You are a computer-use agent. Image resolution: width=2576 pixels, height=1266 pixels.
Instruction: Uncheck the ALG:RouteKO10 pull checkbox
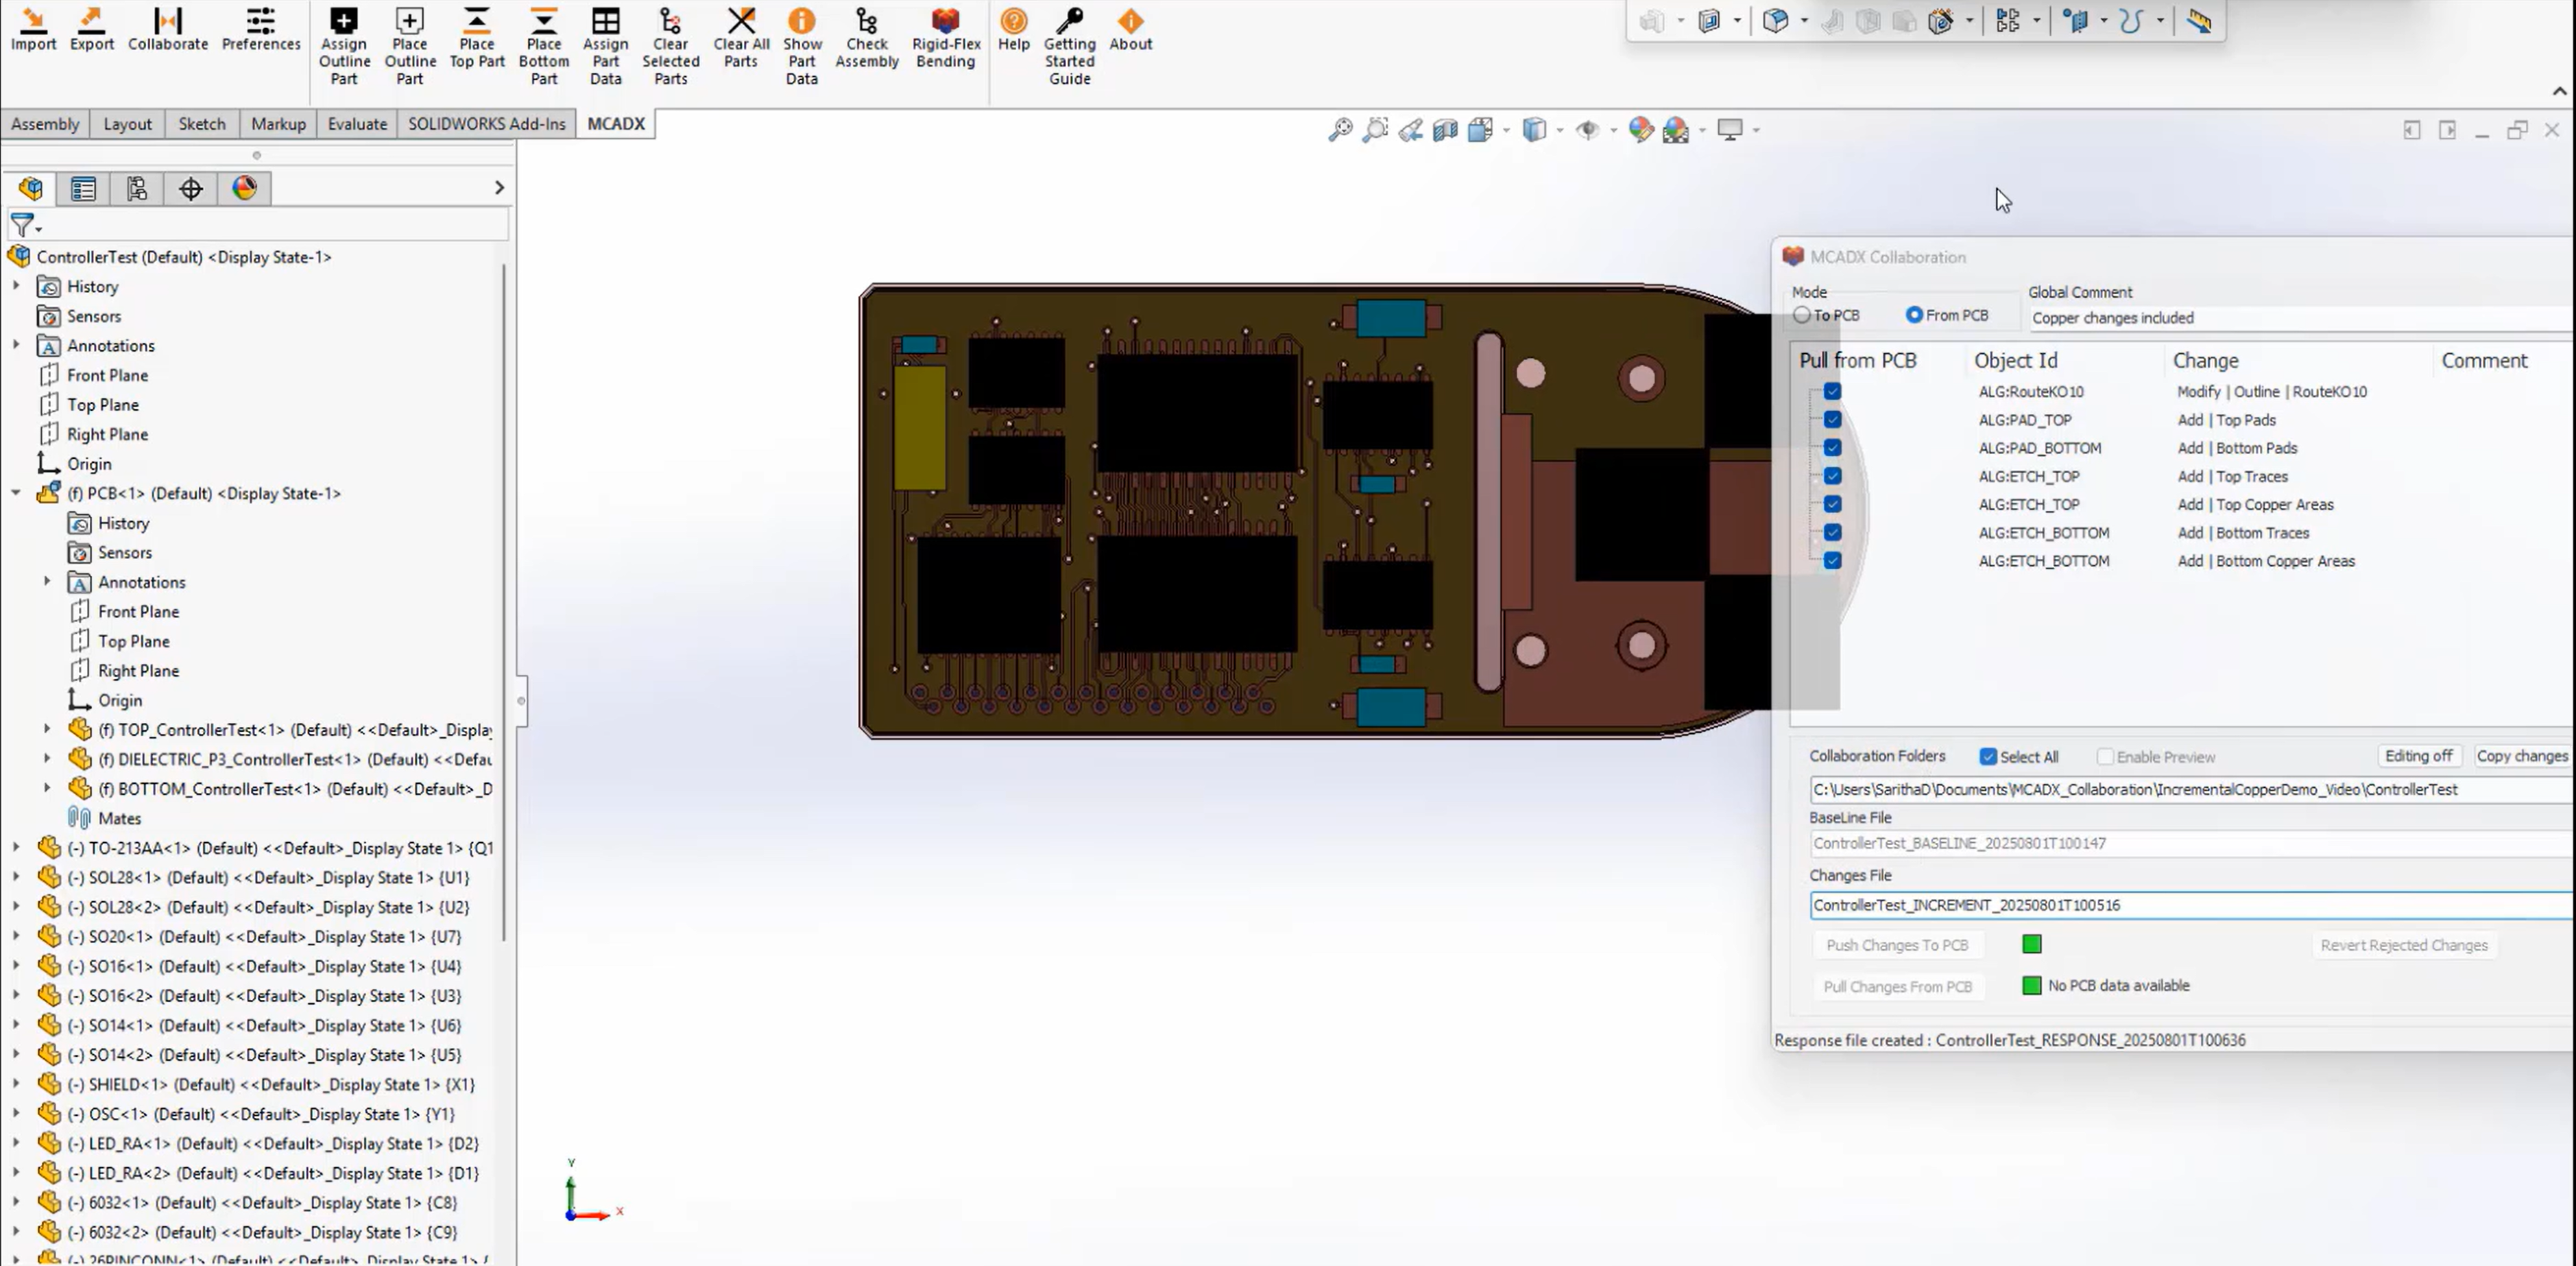click(1832, 391)
